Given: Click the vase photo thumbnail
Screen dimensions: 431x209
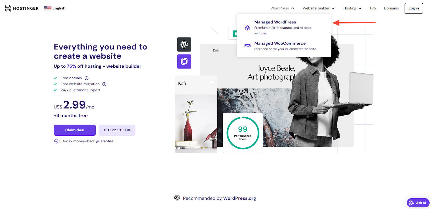Looking at the screenshot, I should pos(196,124).
